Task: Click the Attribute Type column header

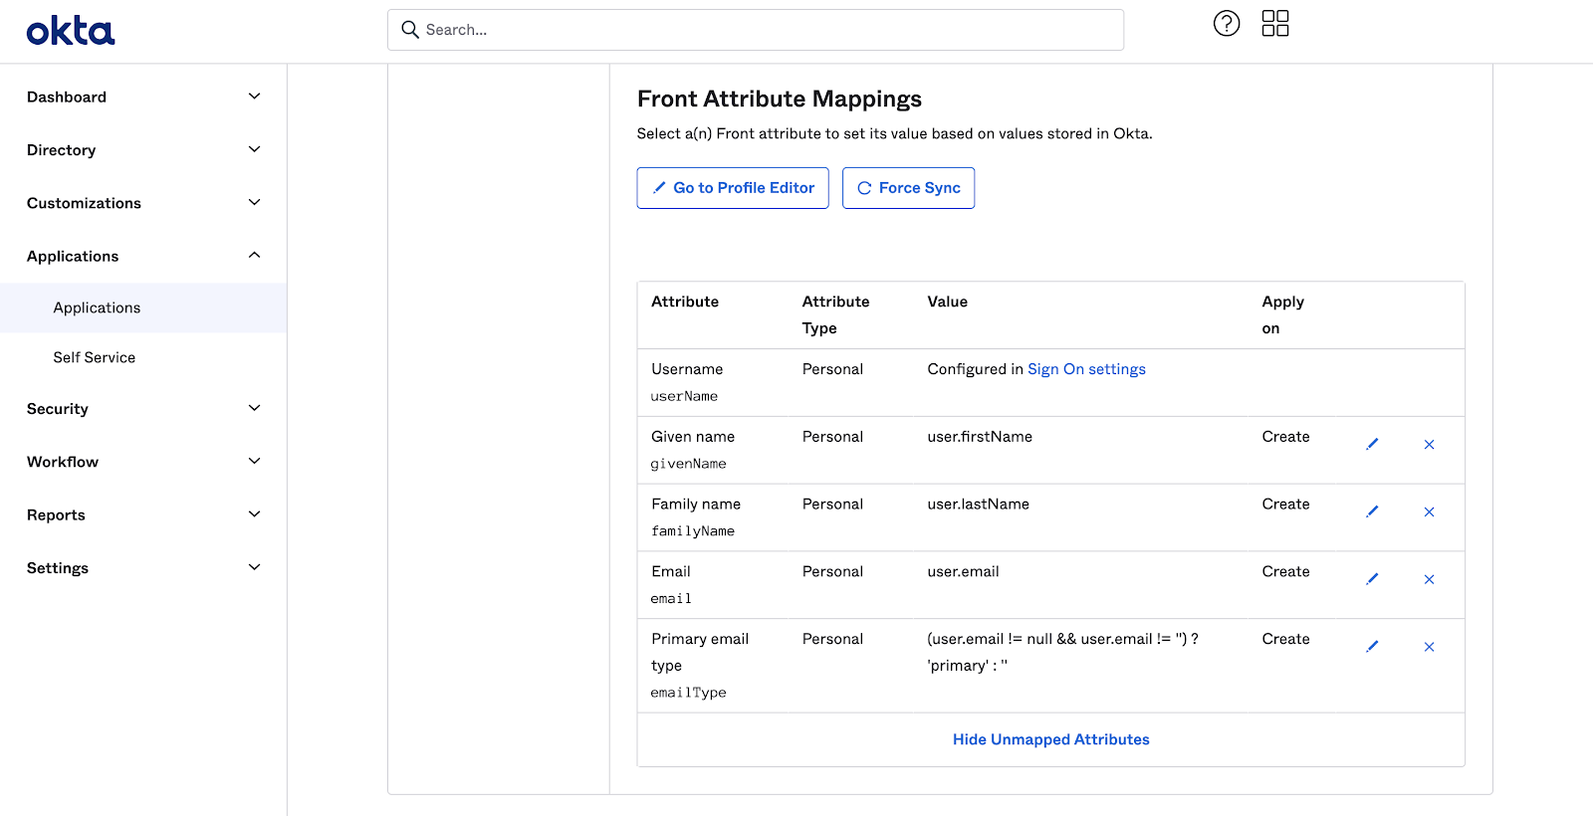Action: coord(835,314)
